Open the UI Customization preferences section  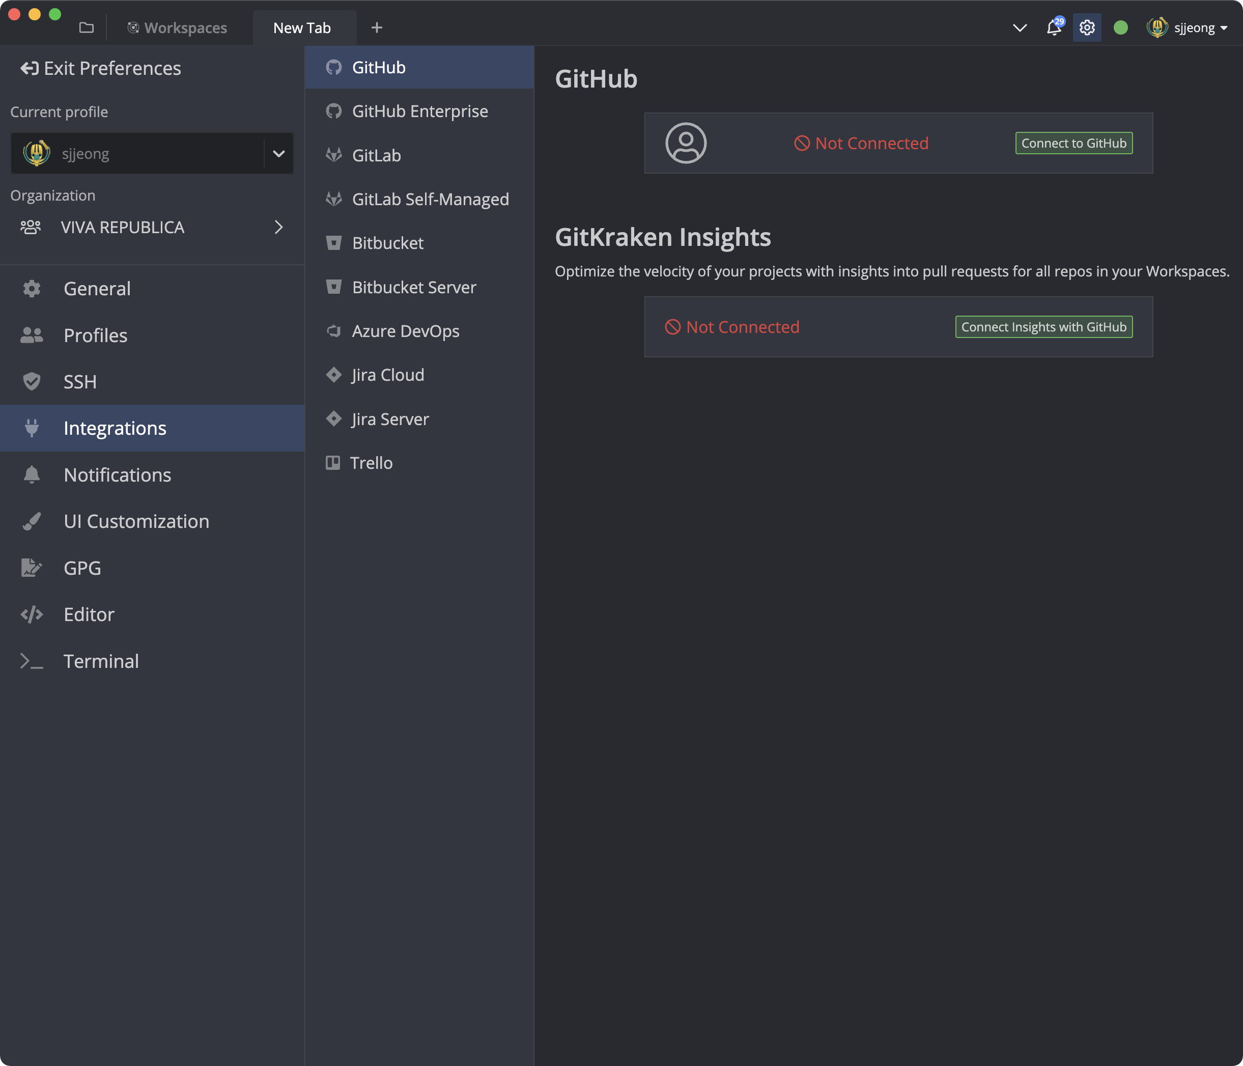click(136, 521)
